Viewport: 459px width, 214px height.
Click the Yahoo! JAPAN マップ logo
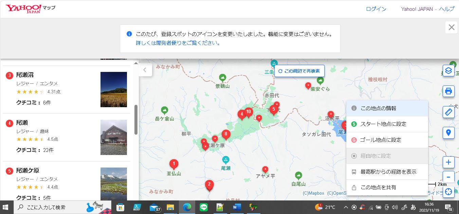31,9
